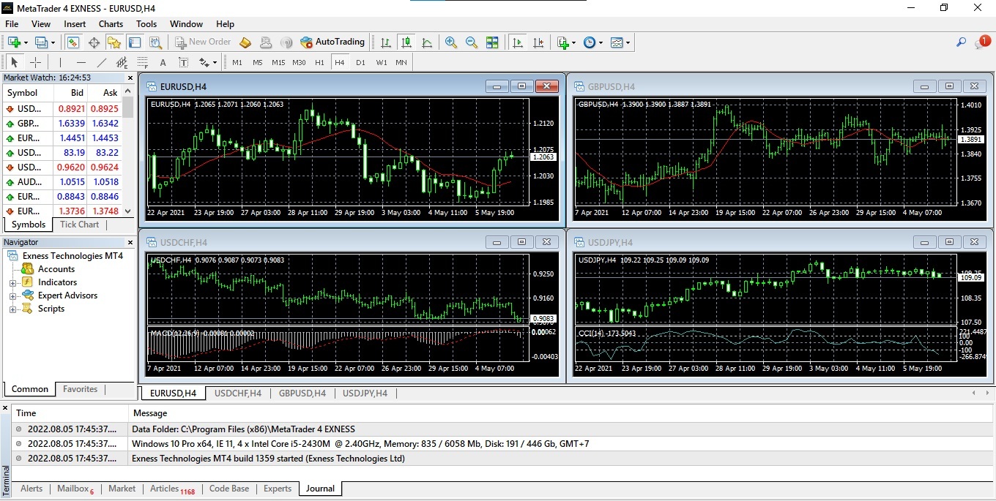Toggle the Terminal window icon
Screen dimensions: 996x501
click(x=134, y=42)
